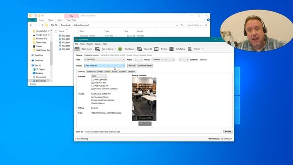This screenshot has height=165, width=293.
Task: Open the chapter start number dropdown
Action: coord(170,60)
